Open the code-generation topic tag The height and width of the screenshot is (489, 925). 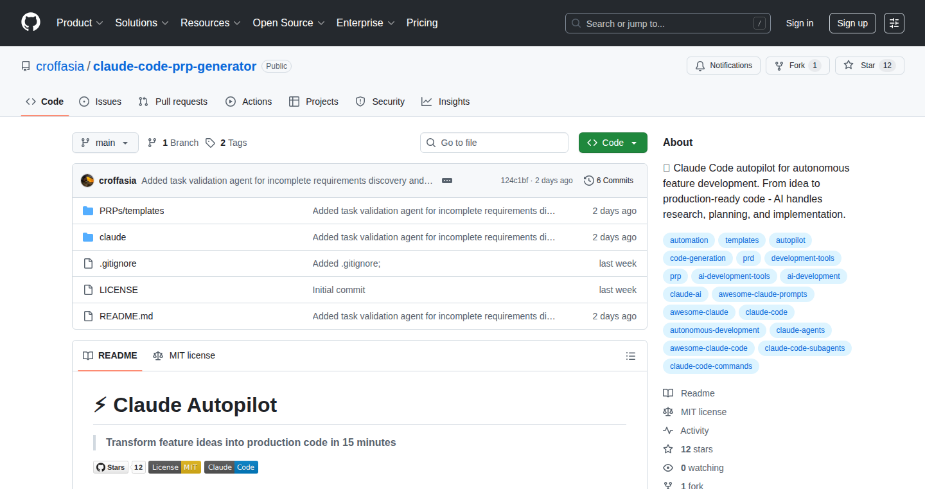click(x=698, y=258)
